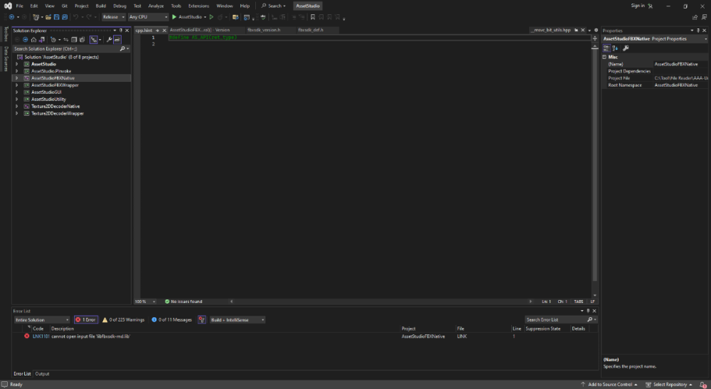Open the Build menu

[101, 6]
